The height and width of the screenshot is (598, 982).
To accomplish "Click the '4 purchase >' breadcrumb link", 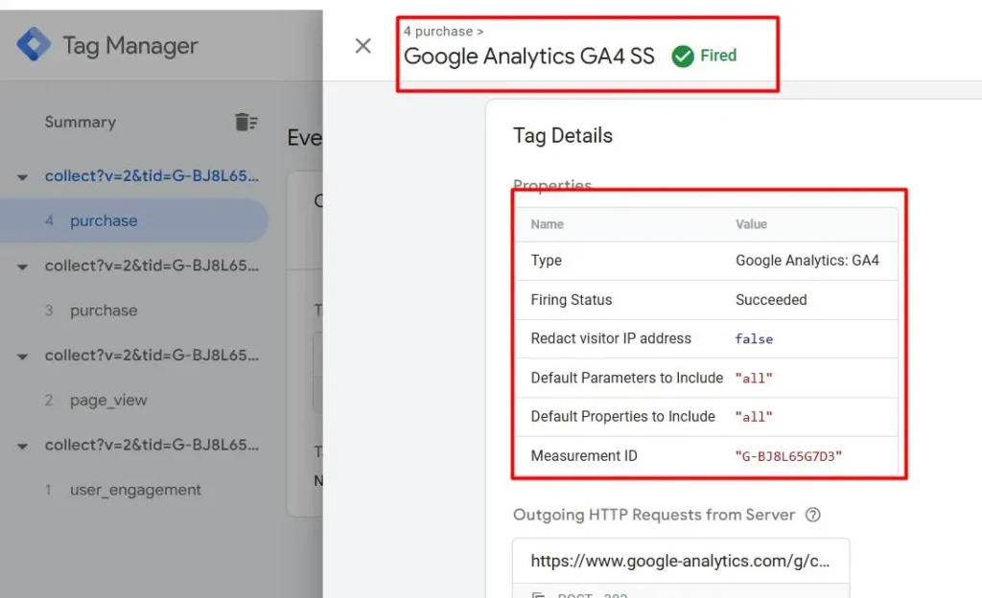I will coord(443,32).
